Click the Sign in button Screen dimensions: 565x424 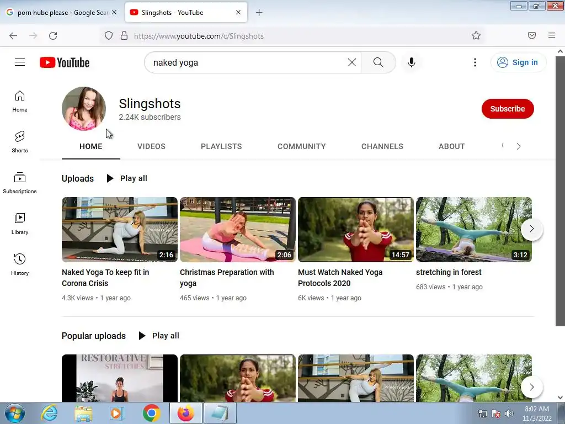518,62
